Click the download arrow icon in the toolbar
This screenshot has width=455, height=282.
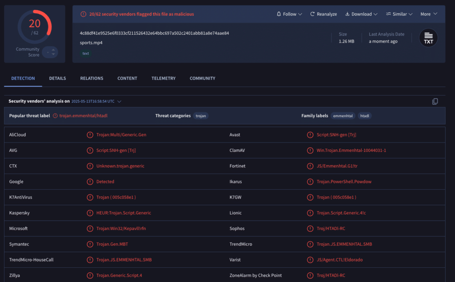(x=348, y=14)
